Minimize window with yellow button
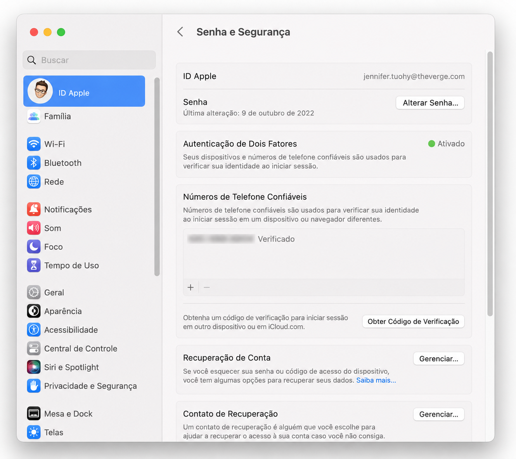The width and height of the screenshot is (516, 459). point(47,32)
